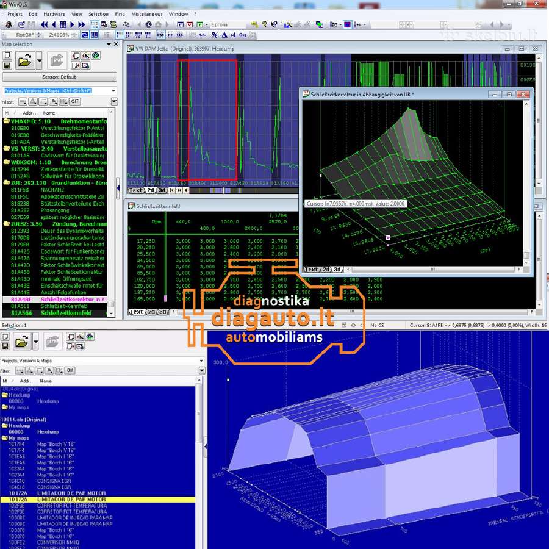549x549 pixels.
Task: Select 32-bit data width icon
Action: [x=138, y=35]
